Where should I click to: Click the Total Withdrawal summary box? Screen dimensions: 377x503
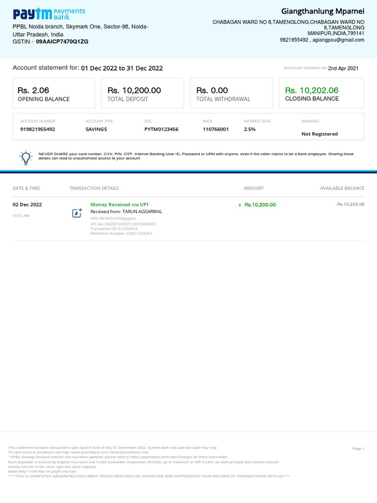[x=231, y=93]
